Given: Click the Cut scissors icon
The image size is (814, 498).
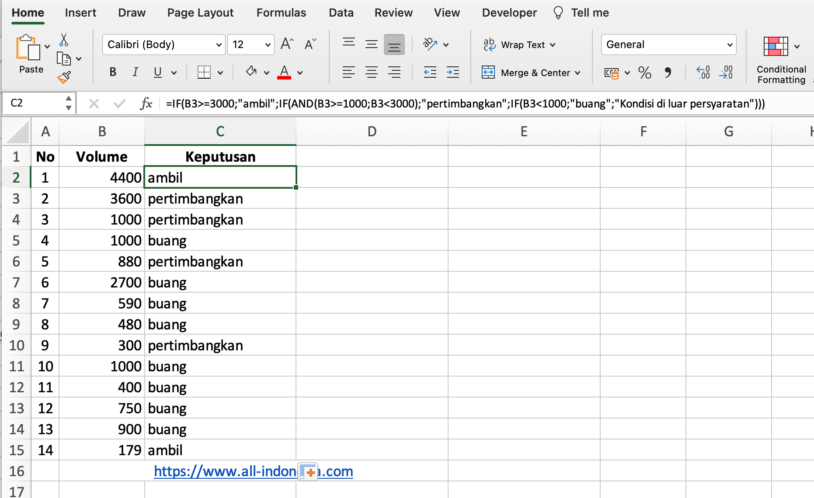Looking at the screenshot, I should click(x=64, y=40).
